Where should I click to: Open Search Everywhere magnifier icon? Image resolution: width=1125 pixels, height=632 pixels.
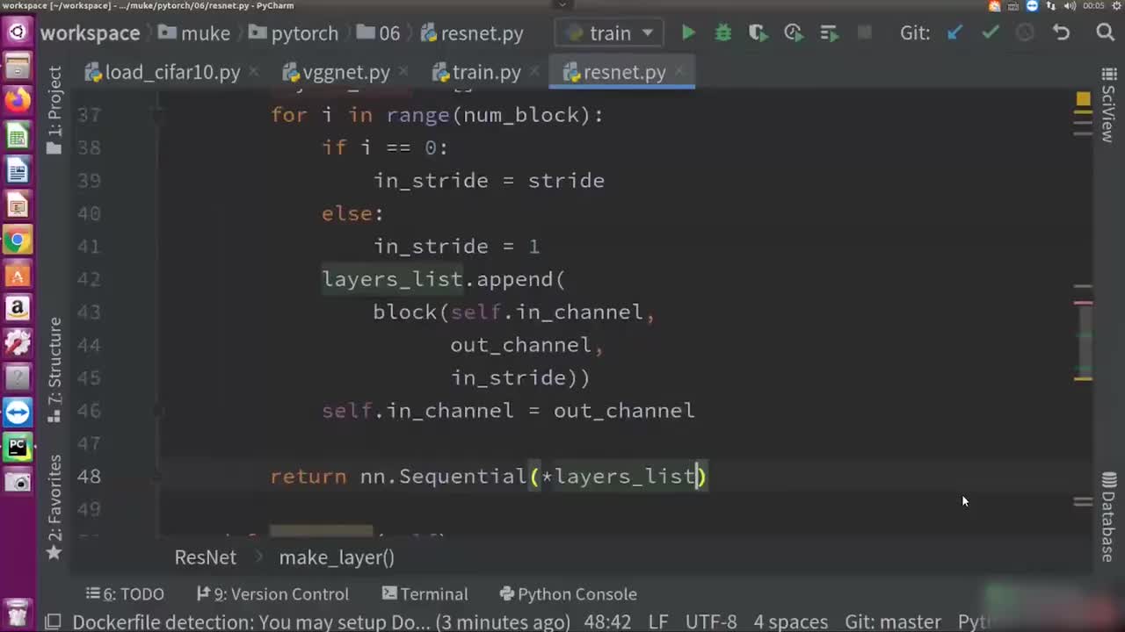coord(1106,33)
